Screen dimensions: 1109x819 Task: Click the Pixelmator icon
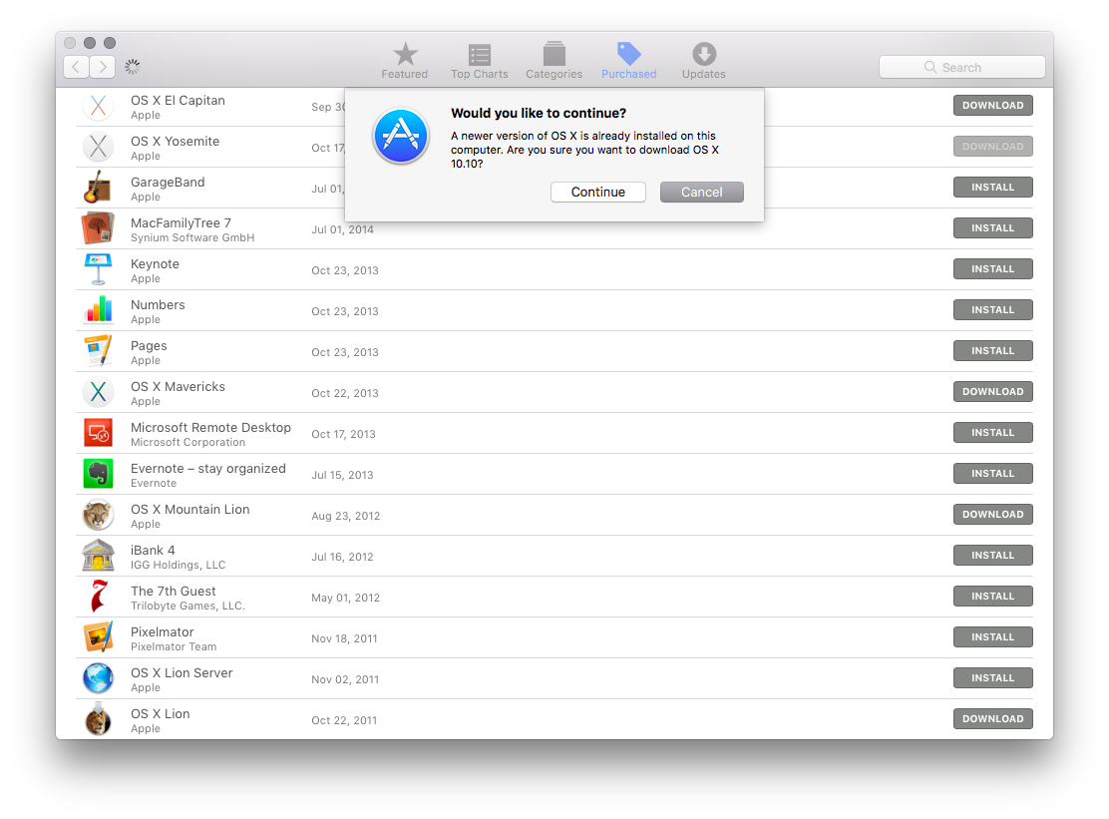pyautogui.click(x=99, y=637)
